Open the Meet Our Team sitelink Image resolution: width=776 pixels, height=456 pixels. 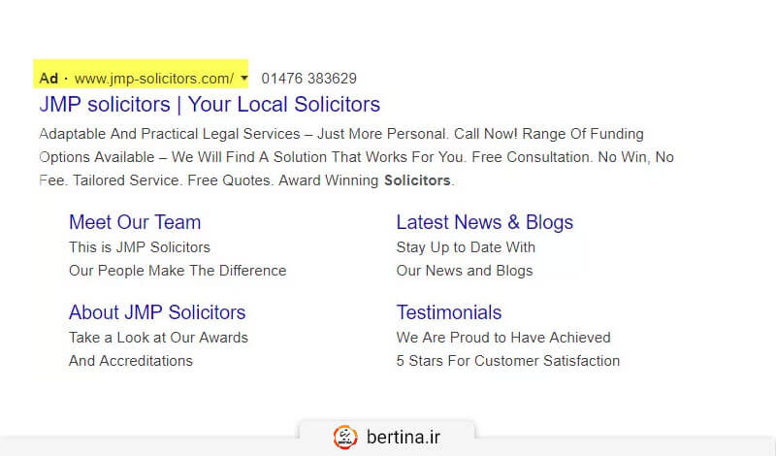point(135,222)
